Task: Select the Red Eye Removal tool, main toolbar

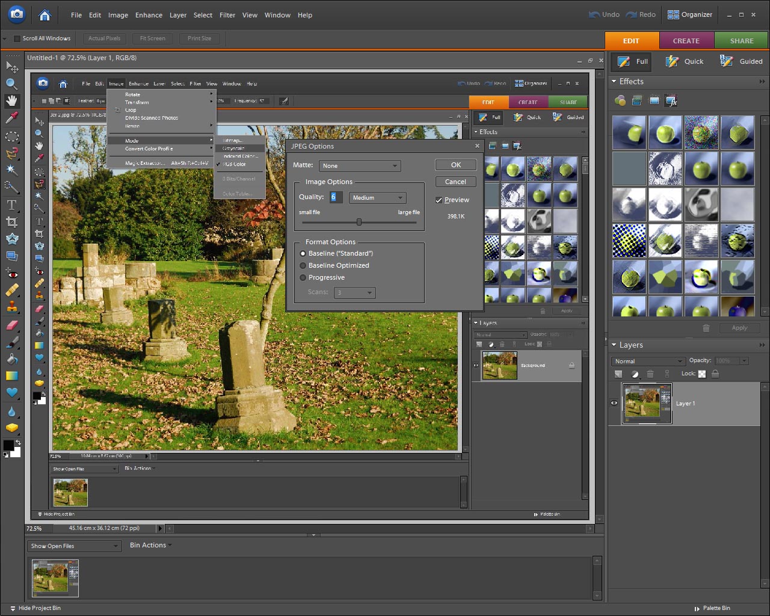Action: tap(11, 274)
